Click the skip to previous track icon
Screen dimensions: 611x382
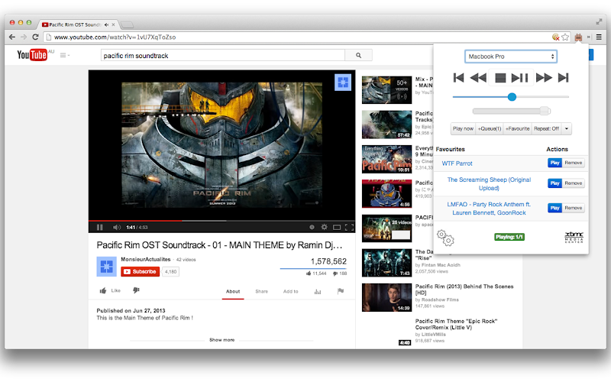pos(458,78)
